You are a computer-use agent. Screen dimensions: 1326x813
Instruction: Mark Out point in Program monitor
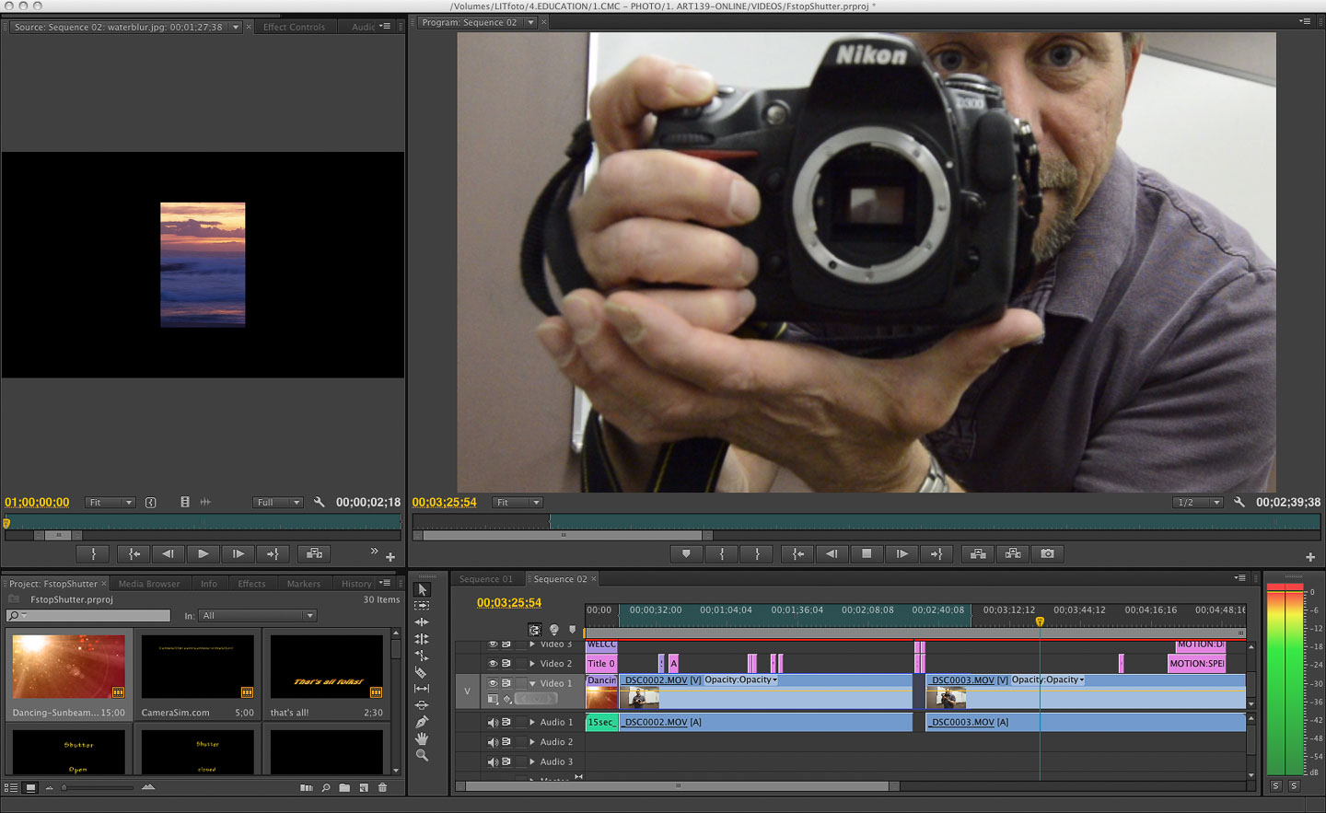(757, 553)
